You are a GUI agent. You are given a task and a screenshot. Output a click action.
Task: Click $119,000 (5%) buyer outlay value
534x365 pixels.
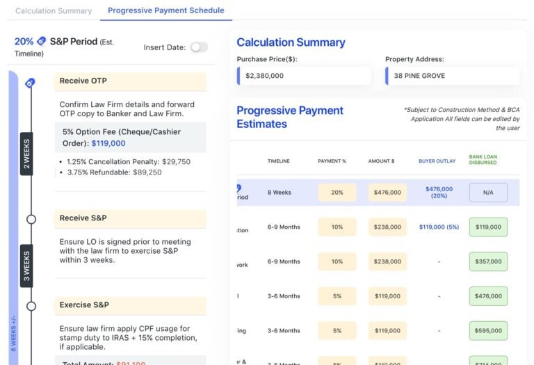[x=439, y=227]
